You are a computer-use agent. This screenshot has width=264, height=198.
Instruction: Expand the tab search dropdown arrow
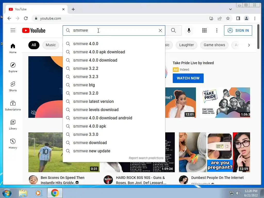[x=230, y=9]
